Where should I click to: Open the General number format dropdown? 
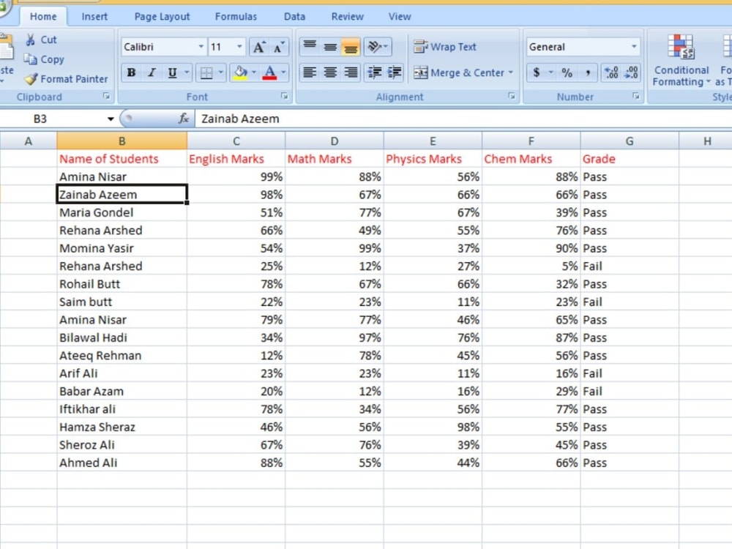(x=633, y=47)
